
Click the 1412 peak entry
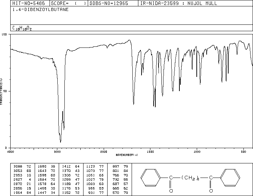pyautogui.click(x=71, y=167)
